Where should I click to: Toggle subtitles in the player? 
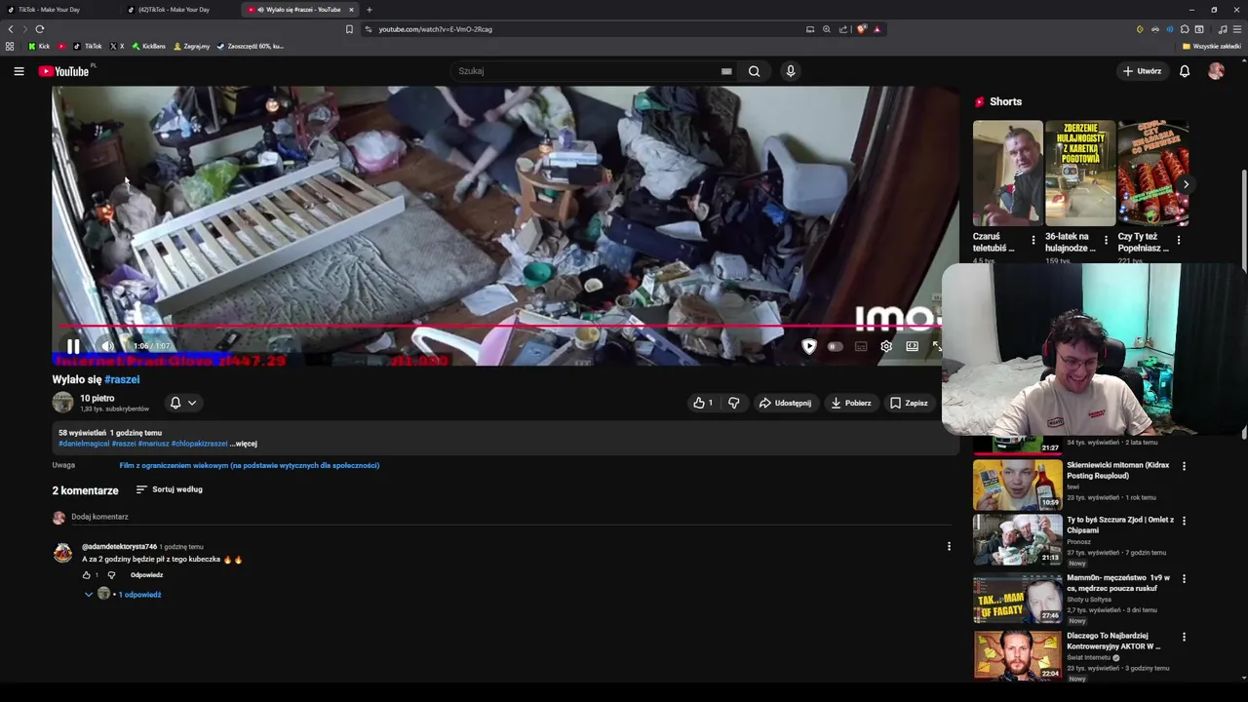tap(861, 346)
